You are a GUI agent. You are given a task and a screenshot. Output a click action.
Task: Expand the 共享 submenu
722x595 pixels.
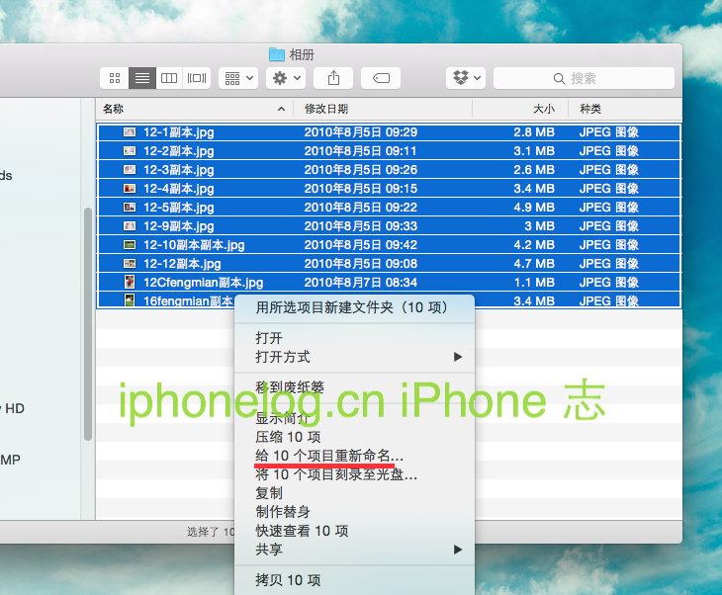click(354, 549)
